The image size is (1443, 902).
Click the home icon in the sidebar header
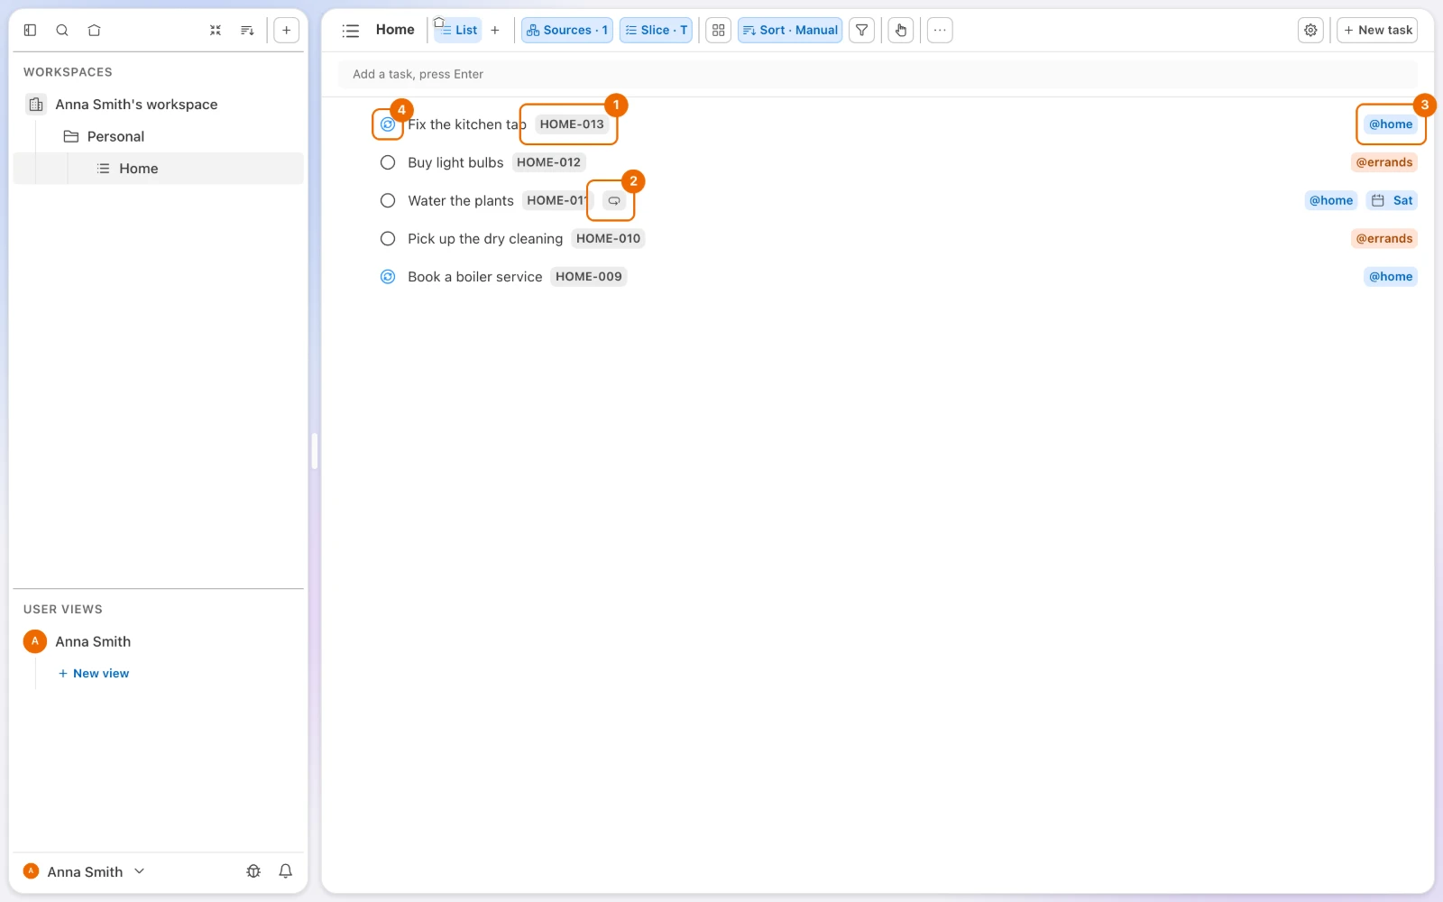[x=94, y=30]
